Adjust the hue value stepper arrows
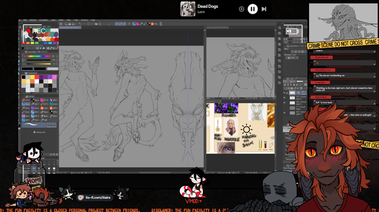The image size is (379, 212). 57,56
